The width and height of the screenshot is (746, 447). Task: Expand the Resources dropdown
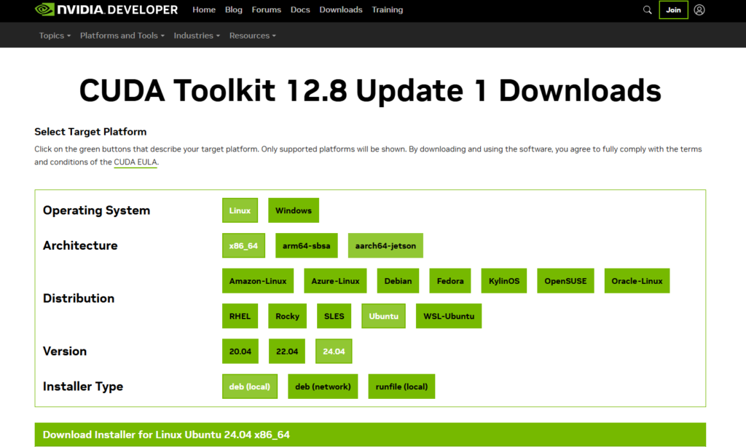[253, 36]
